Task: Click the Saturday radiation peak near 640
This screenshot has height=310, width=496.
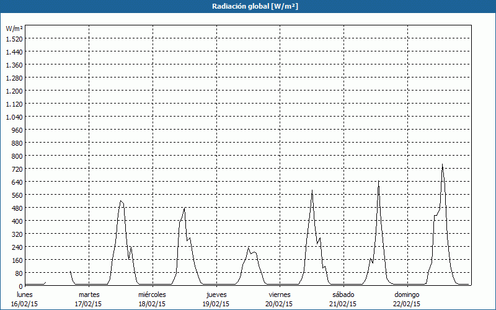Action: point(378,181)
